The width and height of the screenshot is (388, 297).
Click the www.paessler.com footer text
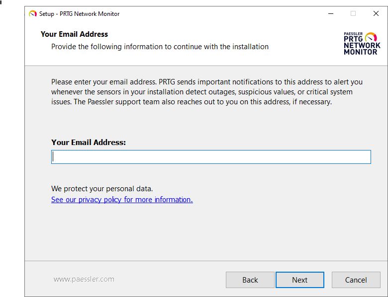tap(84, 279)
